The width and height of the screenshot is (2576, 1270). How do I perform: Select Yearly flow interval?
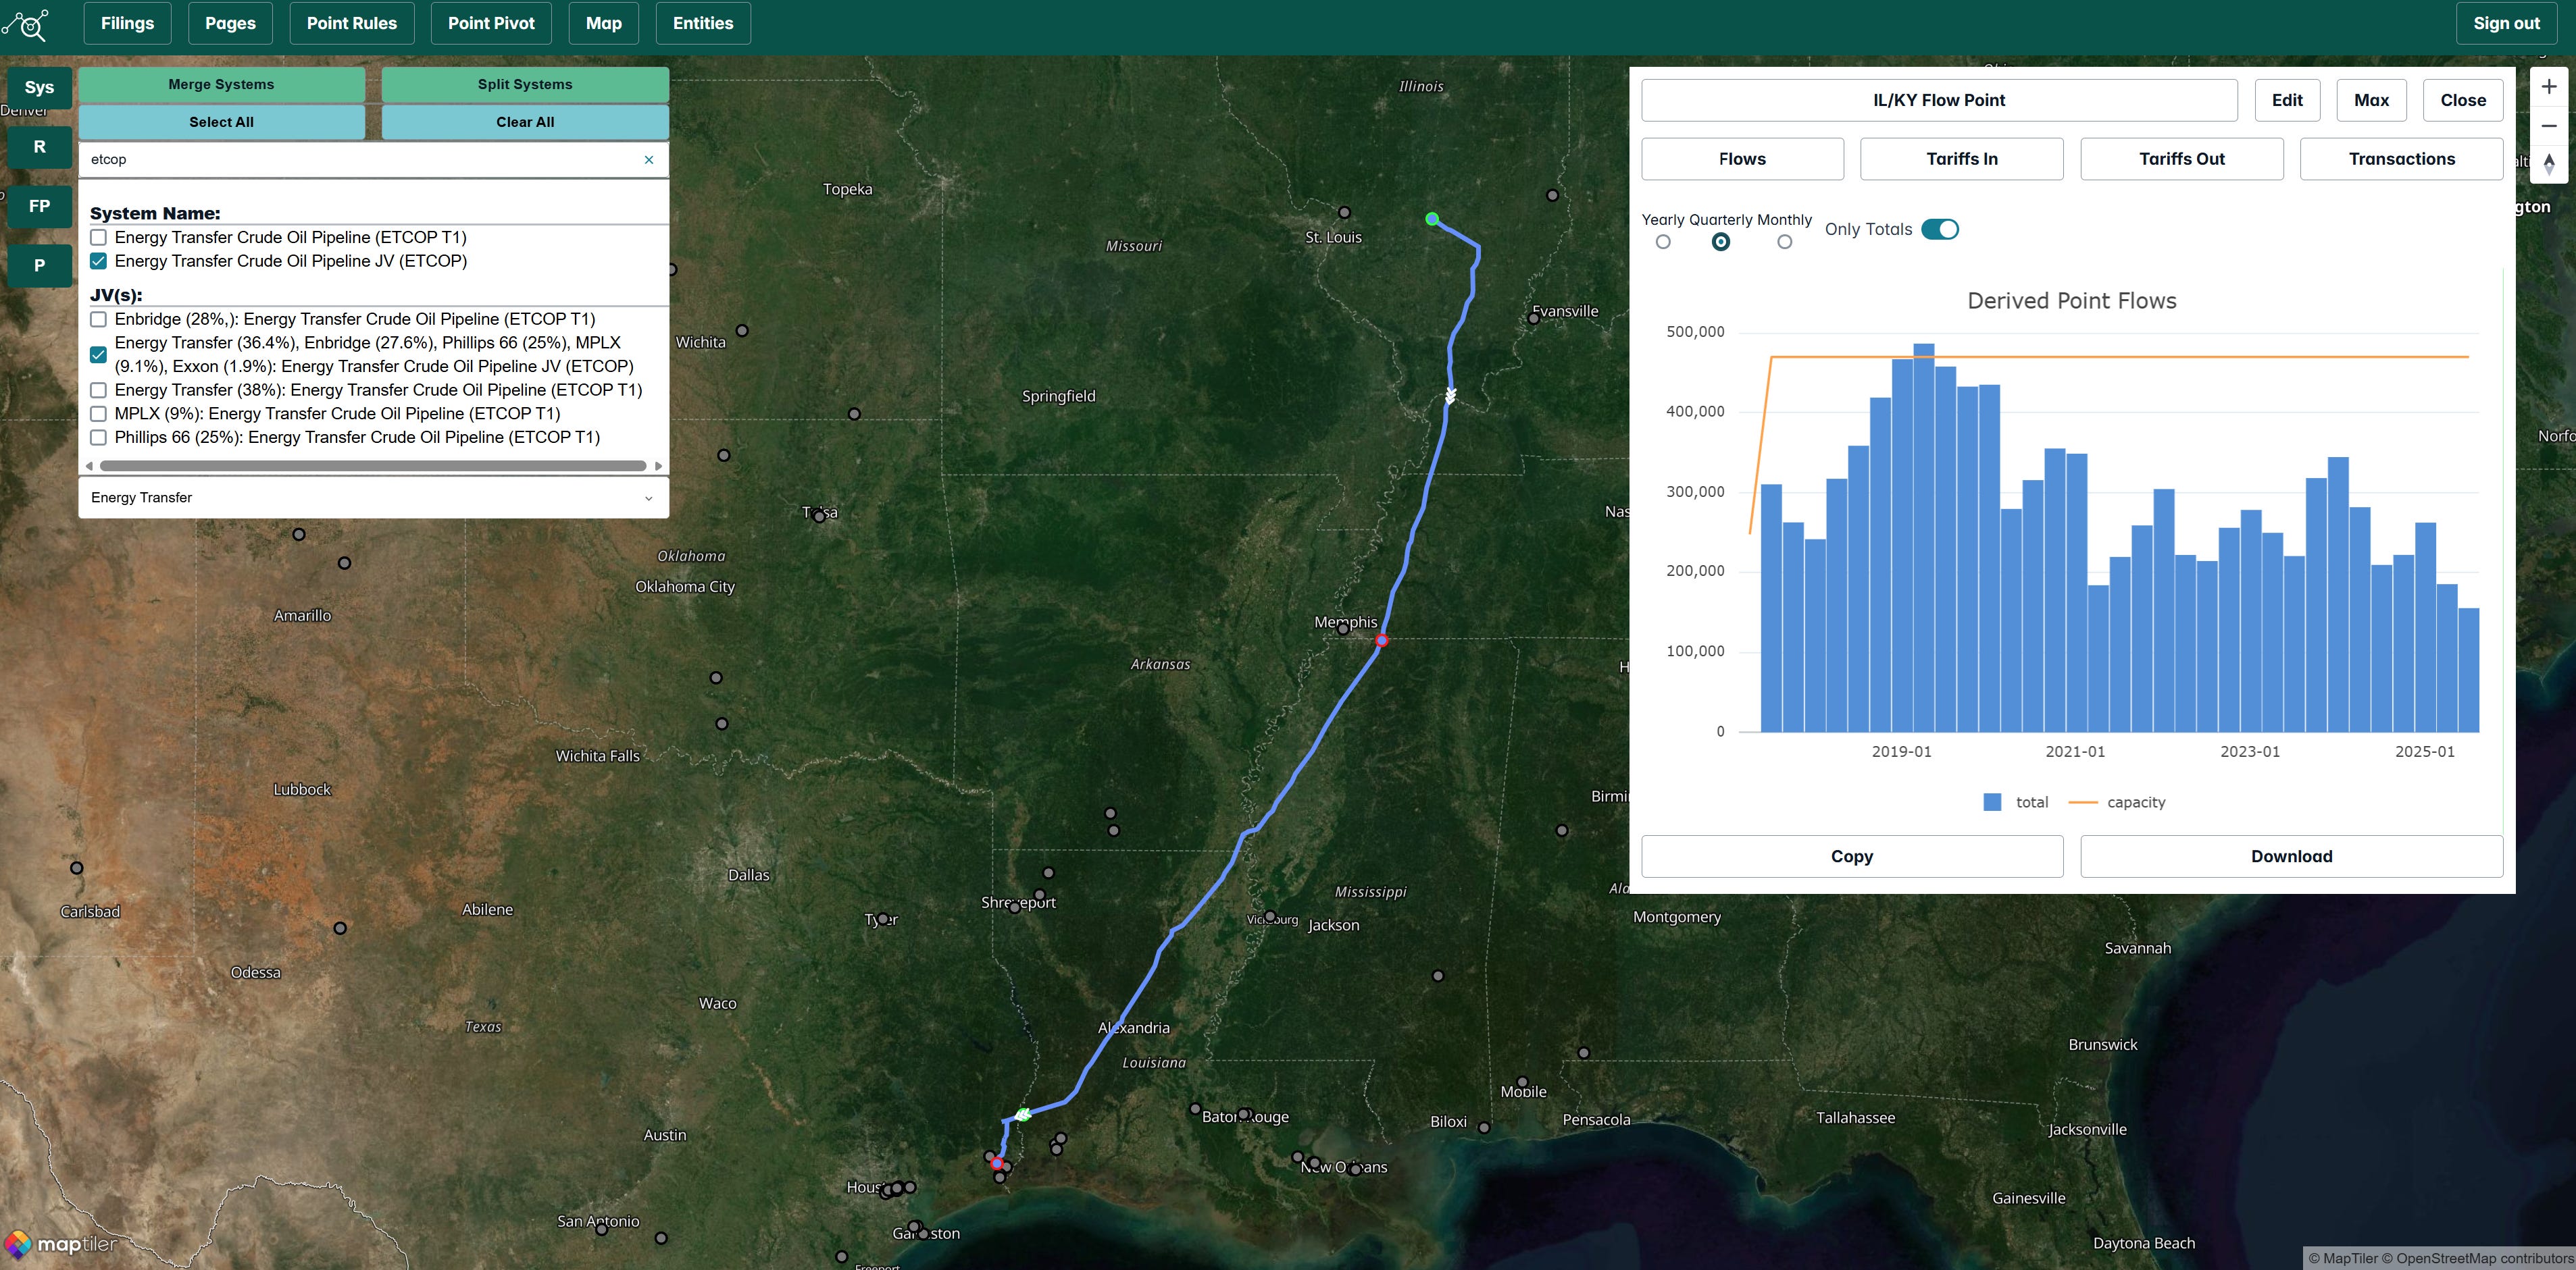(1663, 242)
